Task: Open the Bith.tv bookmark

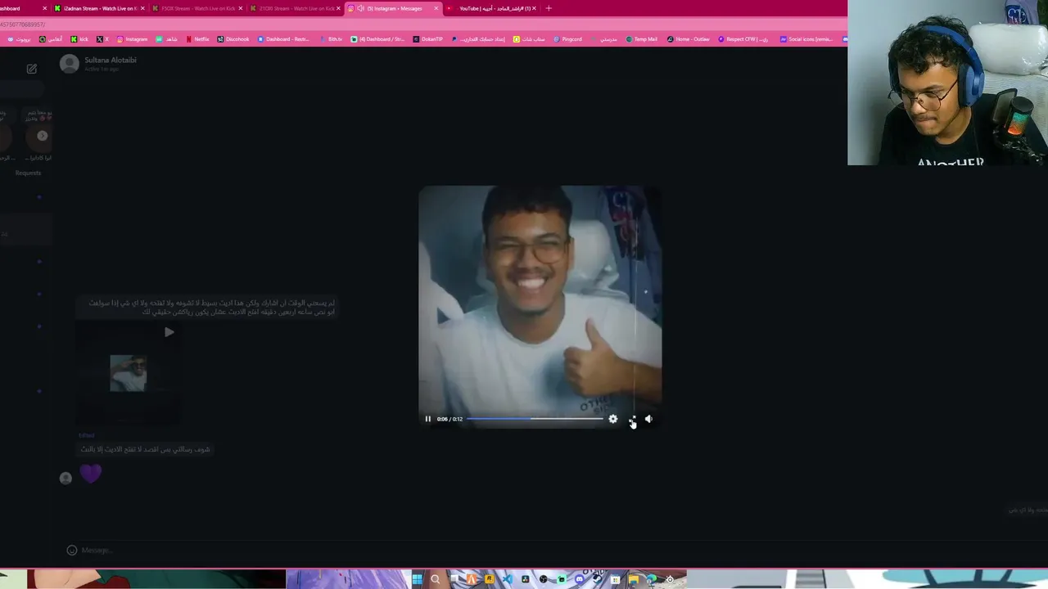Action: click(332, 39)
